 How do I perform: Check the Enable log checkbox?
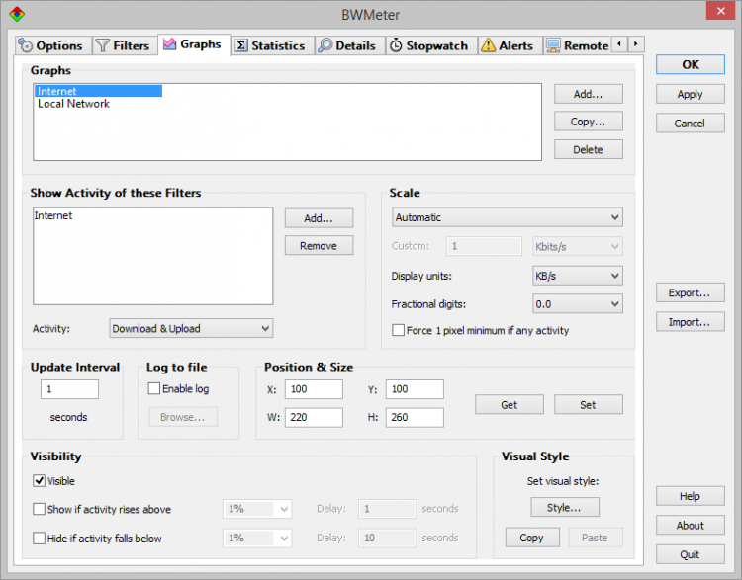pyautogui.click(x=153, y=388)
